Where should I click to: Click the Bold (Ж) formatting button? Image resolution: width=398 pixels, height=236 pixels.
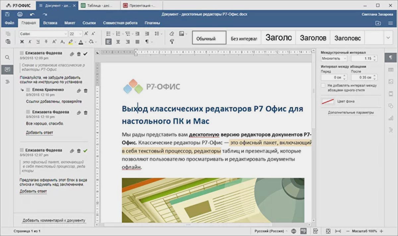pyautogui.click(x=22, y=42)
